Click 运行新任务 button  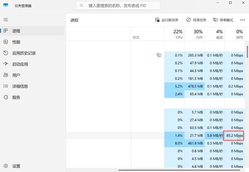click(167, 20)
